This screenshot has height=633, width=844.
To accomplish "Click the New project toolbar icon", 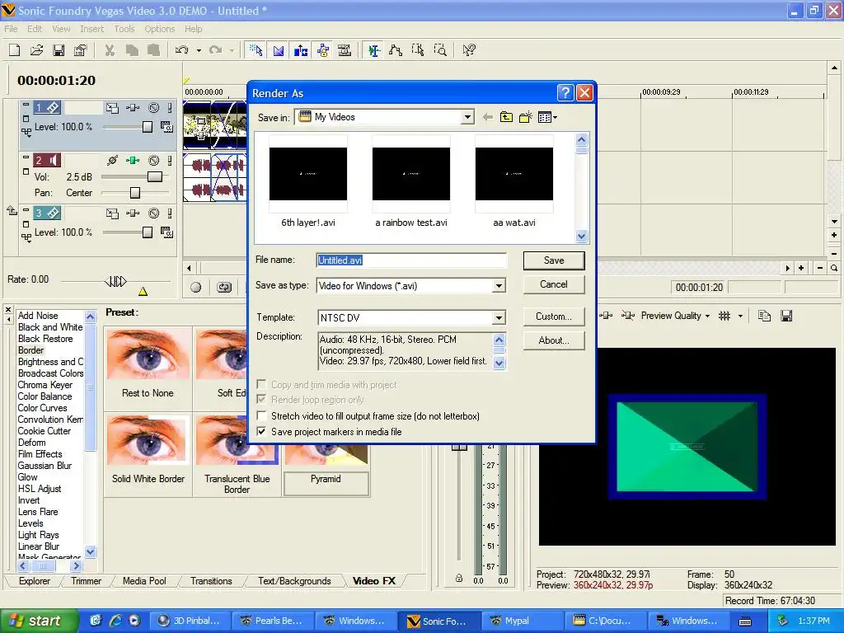I will click(x=15, y=50).
